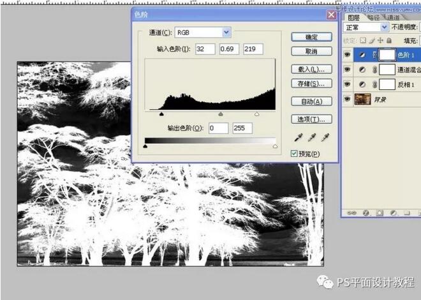421x300 pixels.
Task: Click the 不透明度 opacity label
Action: click(x=404, y=27)
